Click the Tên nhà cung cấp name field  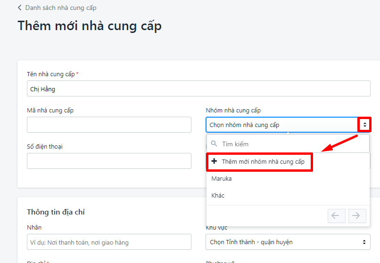198,88
